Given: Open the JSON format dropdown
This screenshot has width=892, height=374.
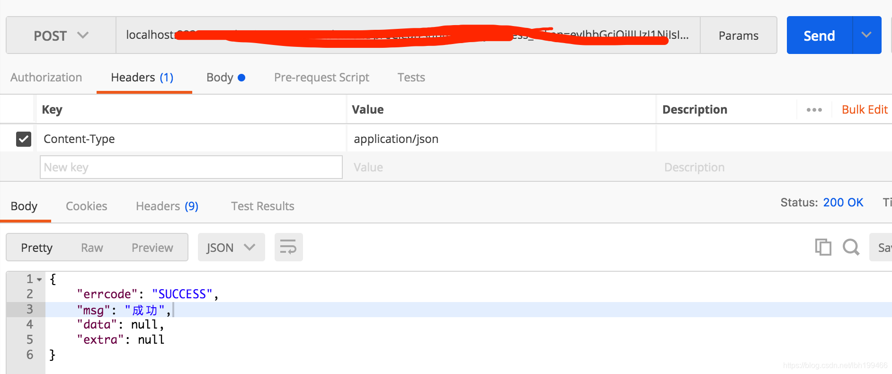Looking at the screenshot, I should pyautogui.click(x=231, y=247).
